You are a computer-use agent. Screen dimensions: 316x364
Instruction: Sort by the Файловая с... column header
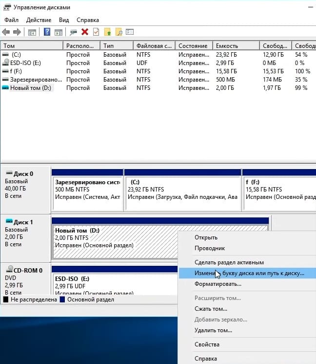[154, 46]
